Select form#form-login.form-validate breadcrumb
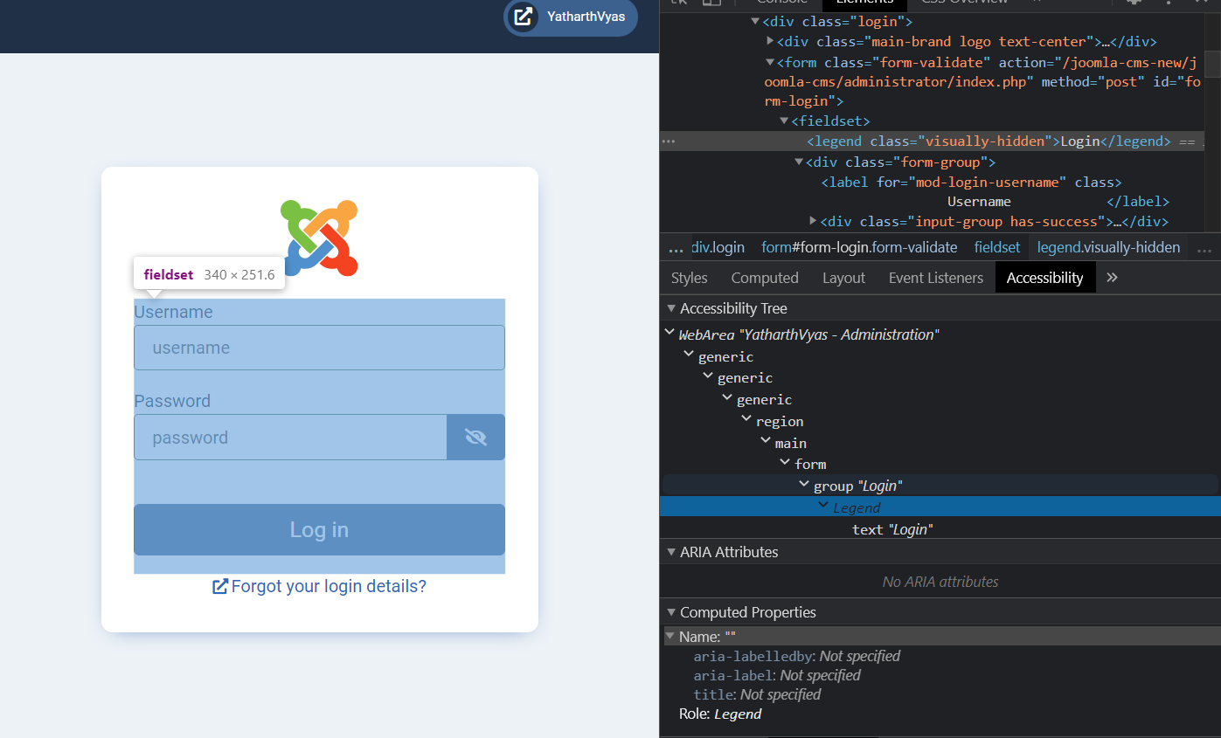This screenshot has height=738, width=1221. (x=859, y=248)
